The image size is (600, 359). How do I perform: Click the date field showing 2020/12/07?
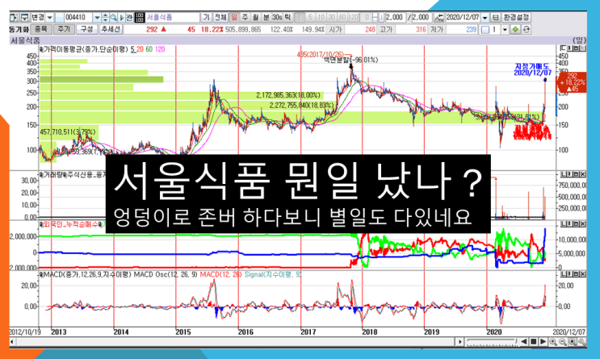(463, 18)
